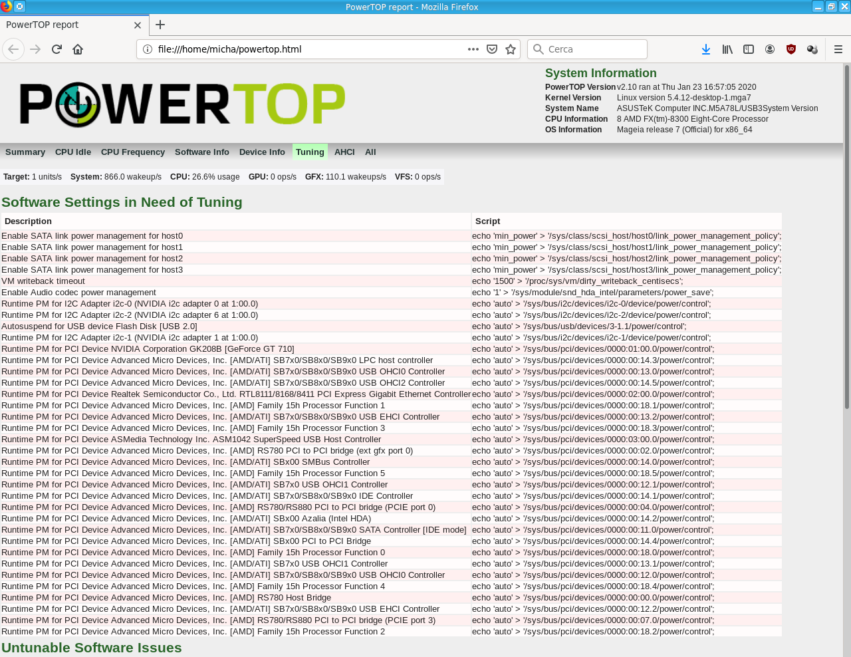Open the Library bookmarks and history
This screenshot has width=851, height=657.
point(727,49)
